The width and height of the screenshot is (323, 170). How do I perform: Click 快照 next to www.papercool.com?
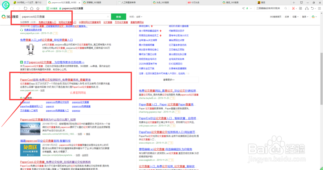click(42, 90)
